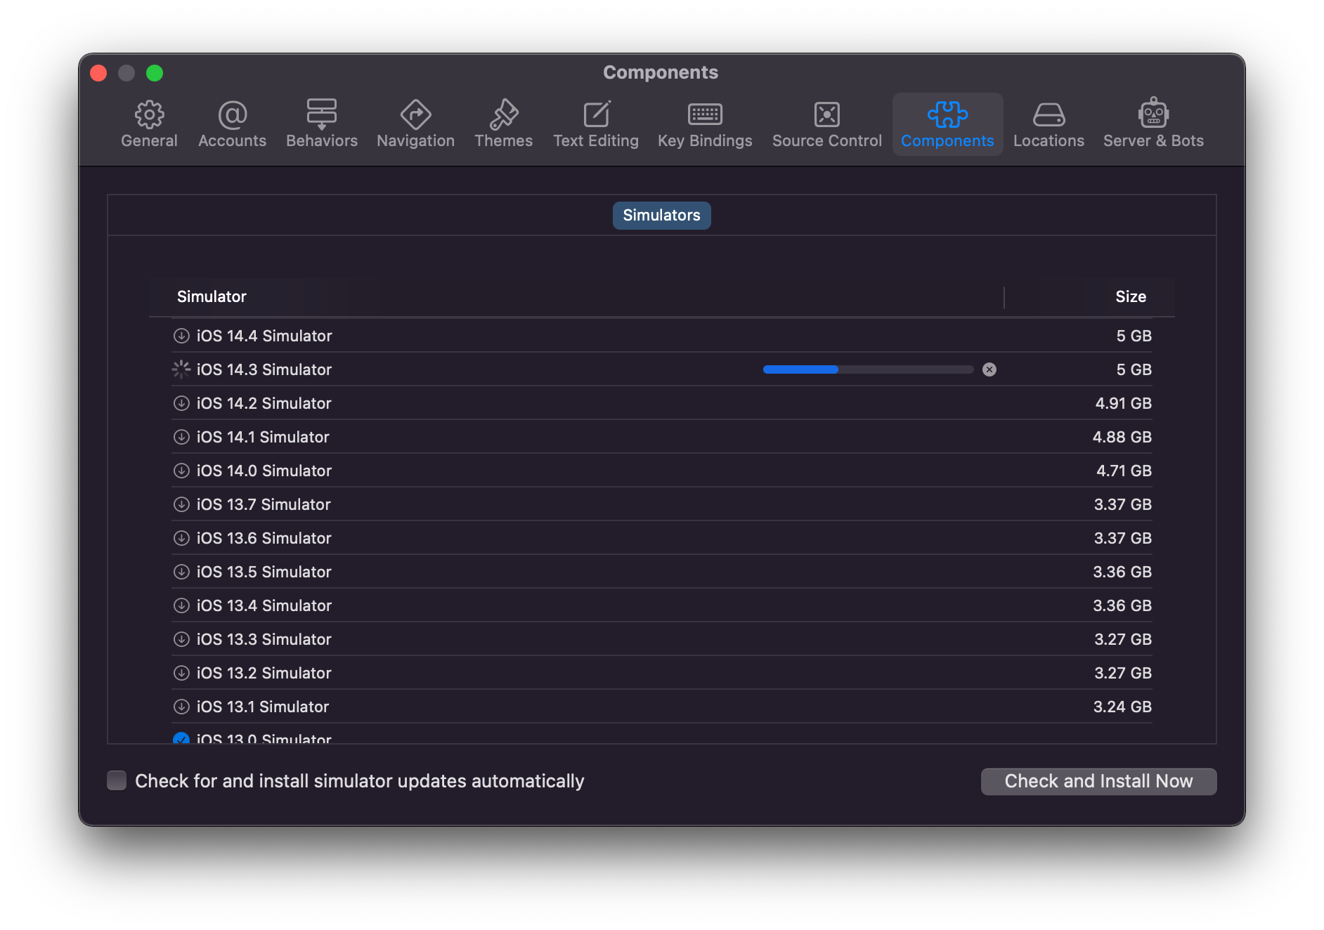Viewport: 1324px width, 930px height.
Task: Download the iOS 13.7 Simulator via arrow icon
Action: tap(181, 504)
